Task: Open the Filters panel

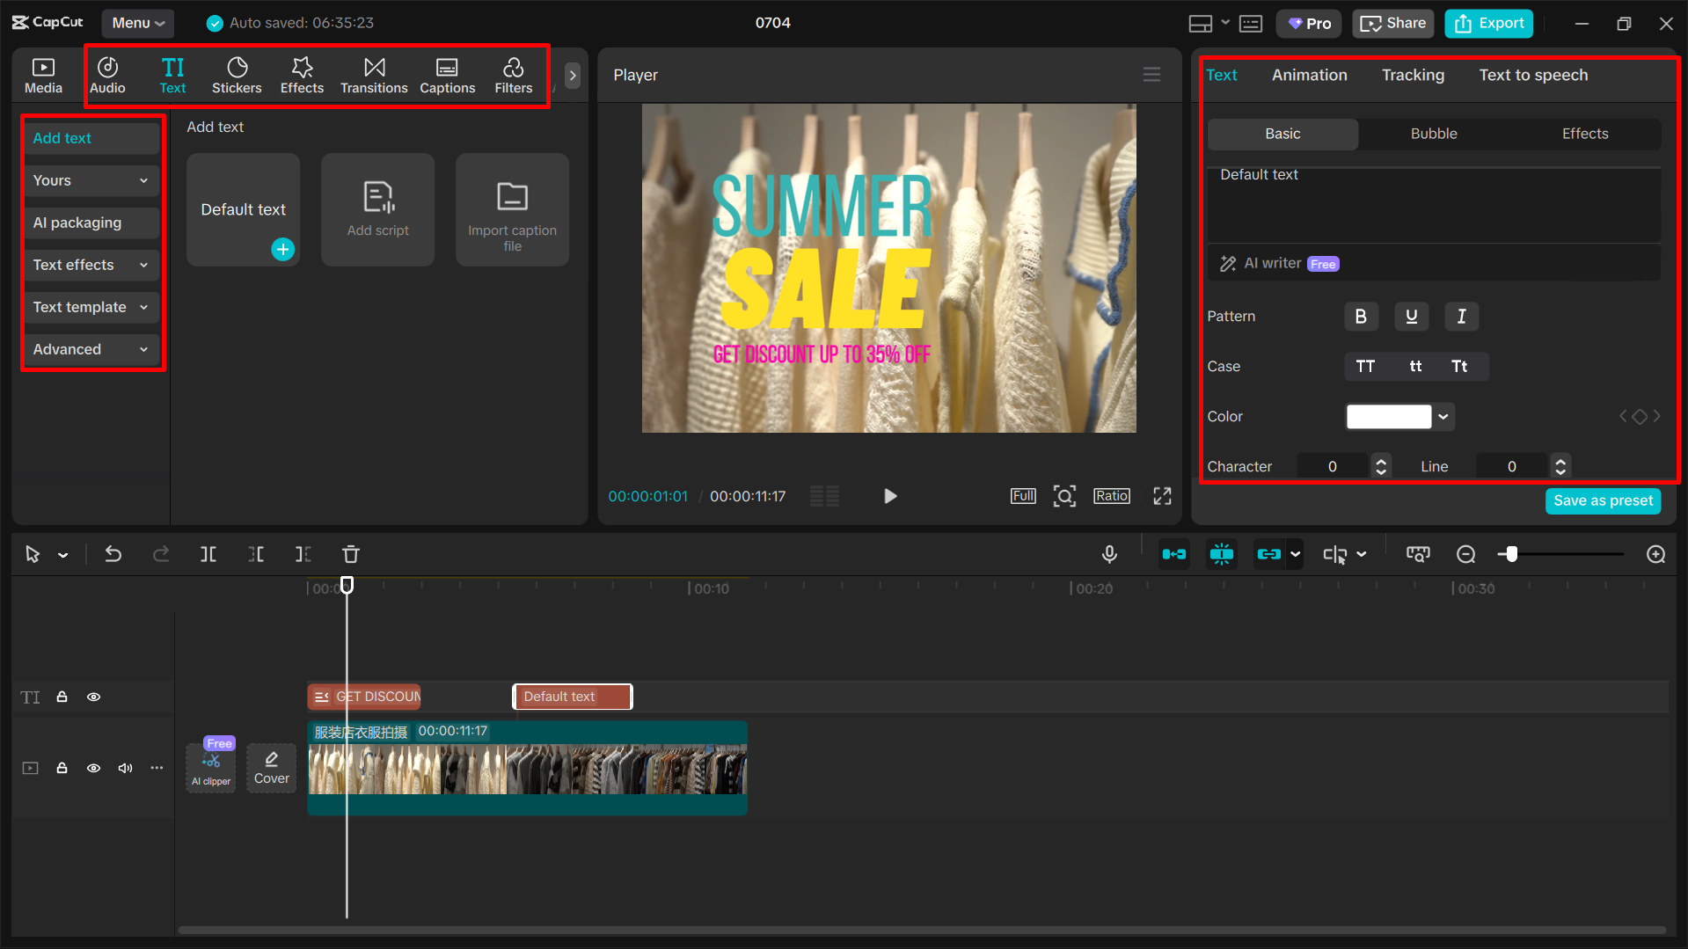Action: click(513, 75)
